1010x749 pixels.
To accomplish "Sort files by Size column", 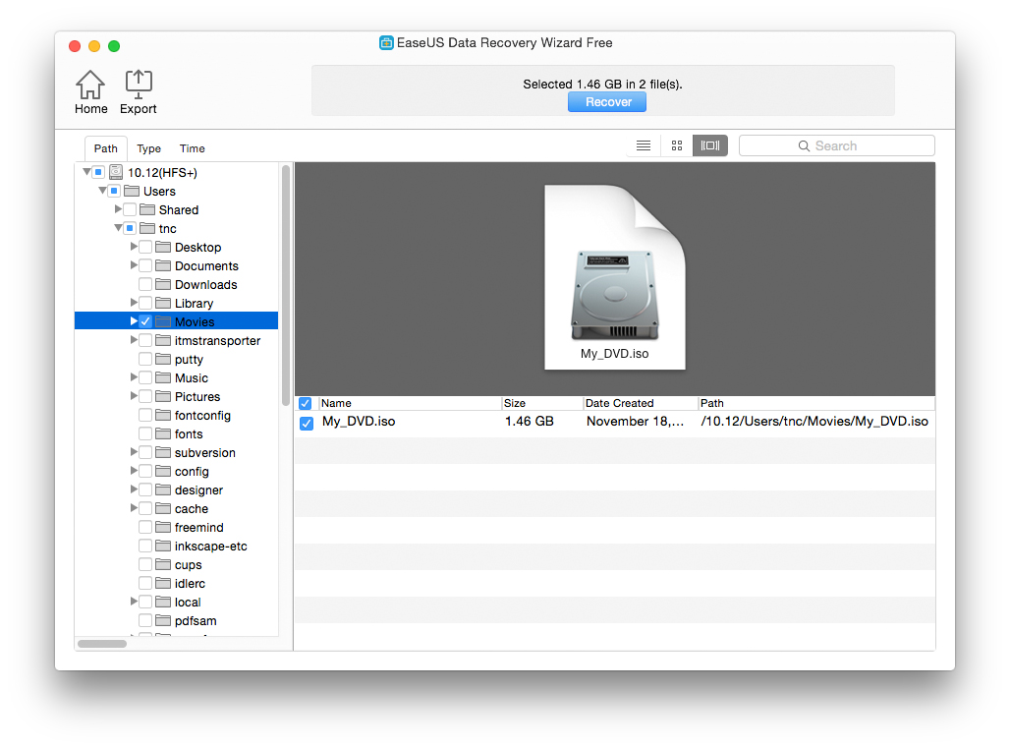I will [541, 404].
